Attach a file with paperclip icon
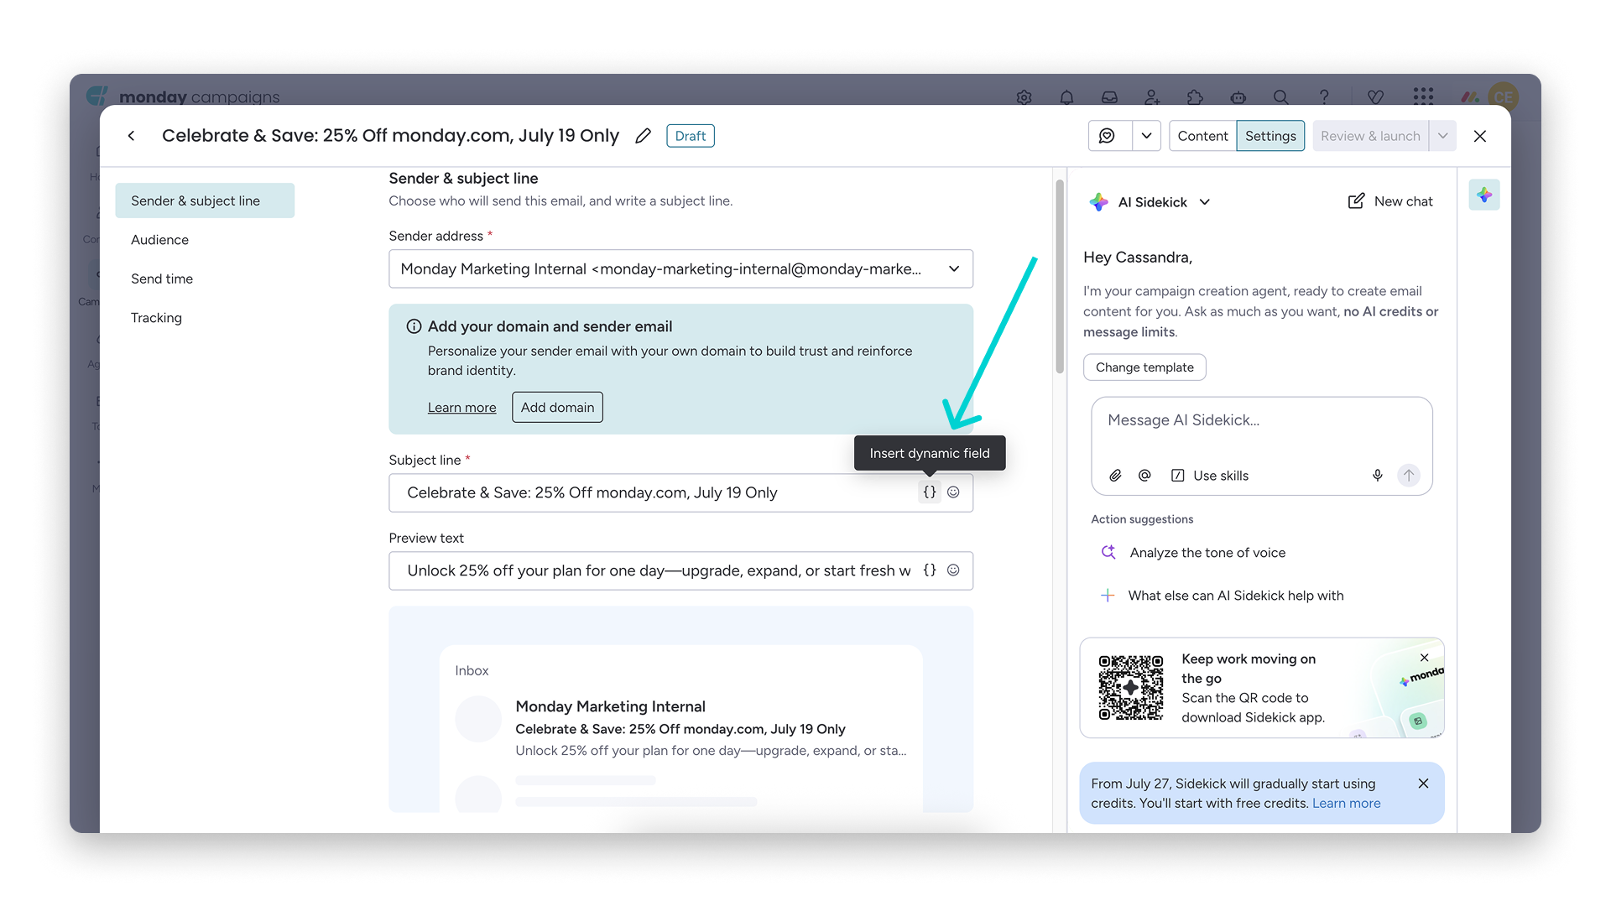 click(x=1115, y=476)
